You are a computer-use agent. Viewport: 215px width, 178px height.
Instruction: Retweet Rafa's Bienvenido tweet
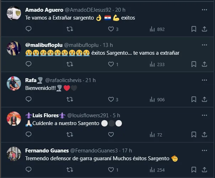pos(70,99)
